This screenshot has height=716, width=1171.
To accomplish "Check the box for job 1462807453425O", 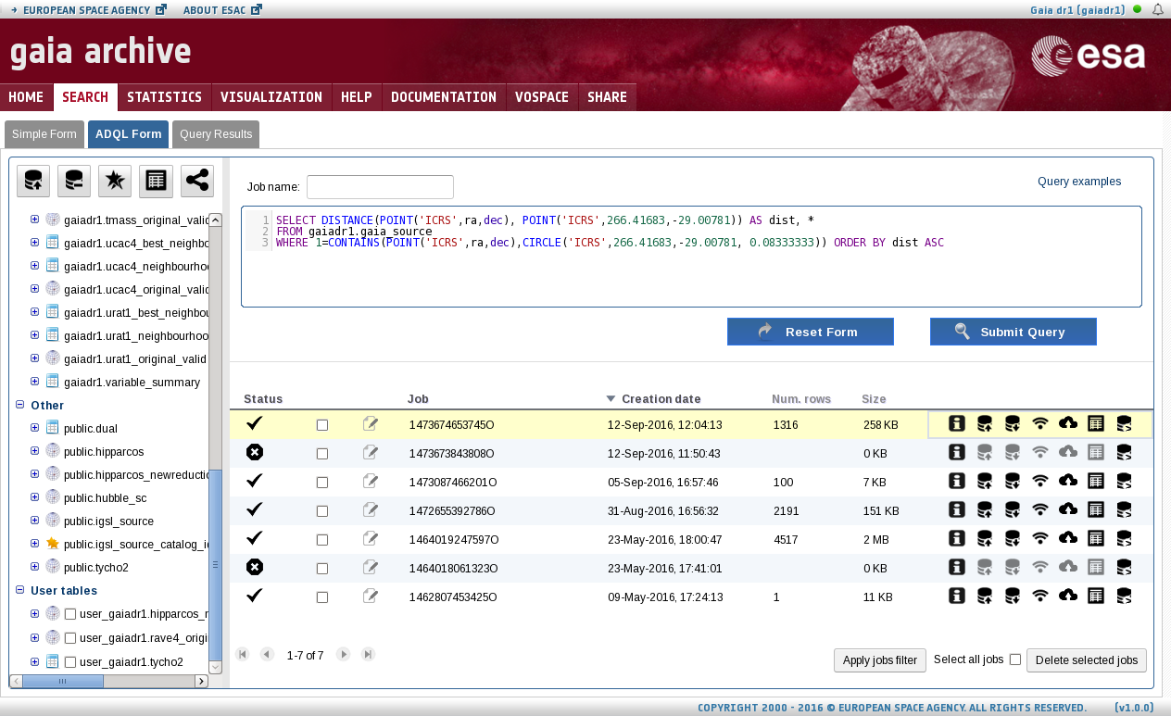I will pos(322,597).
